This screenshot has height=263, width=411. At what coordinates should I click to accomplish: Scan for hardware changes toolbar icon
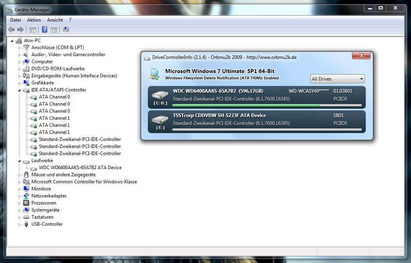66,29
